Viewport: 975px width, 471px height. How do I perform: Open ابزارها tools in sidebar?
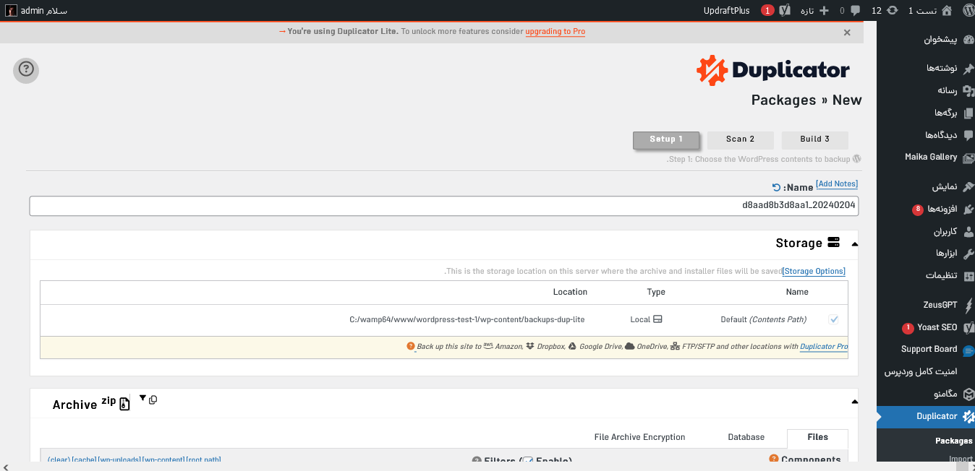coord(926,254)
